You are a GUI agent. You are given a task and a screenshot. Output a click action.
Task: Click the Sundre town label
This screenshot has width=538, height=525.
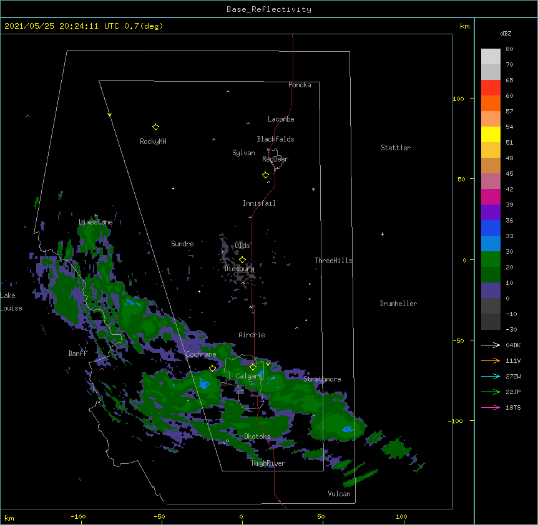[x=182, y=244]
